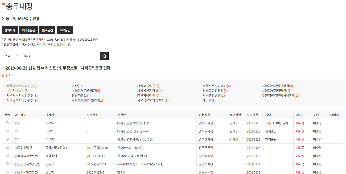The height and width of the screenshot is (174, 346).
Task: Click 처리중 status in 20190123 row
Action: [300, 123]
